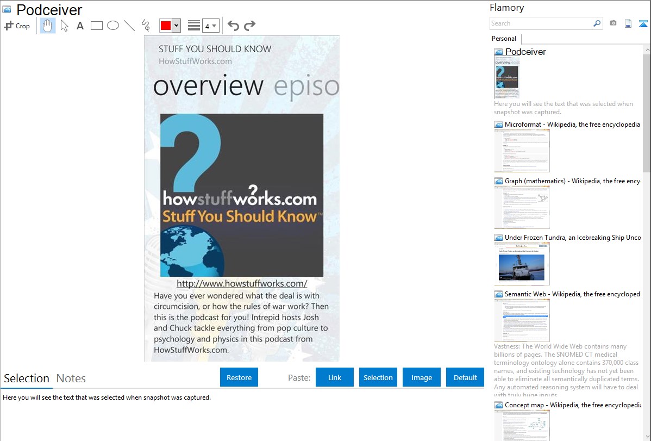Click the 'overview' heading in snapshot

click(x=208, y=86)
